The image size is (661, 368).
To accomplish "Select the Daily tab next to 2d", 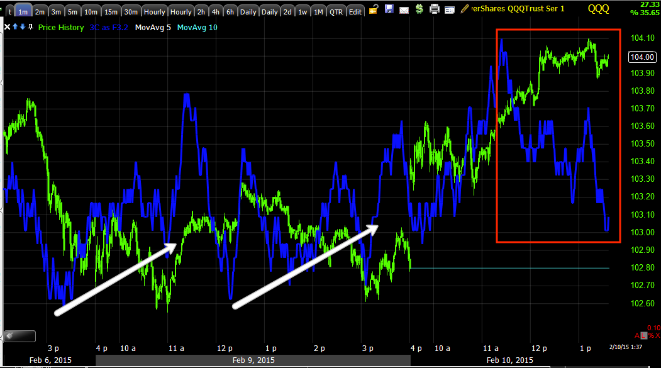I will pyautogui.click(x=269, y=12).
